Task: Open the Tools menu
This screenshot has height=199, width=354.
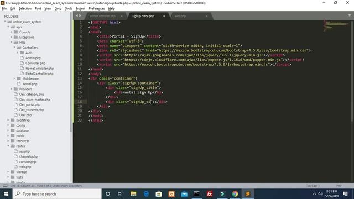Action: (69, 9)
